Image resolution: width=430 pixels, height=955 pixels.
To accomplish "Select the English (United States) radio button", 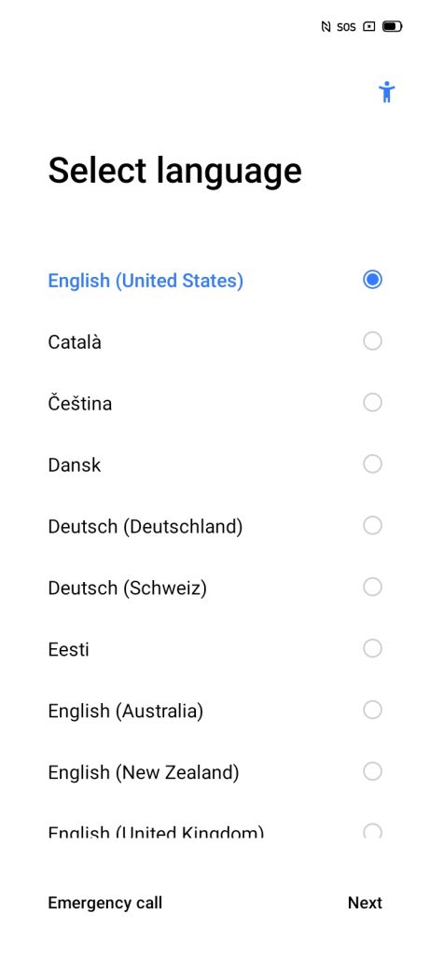I will [x=372, y=280].
